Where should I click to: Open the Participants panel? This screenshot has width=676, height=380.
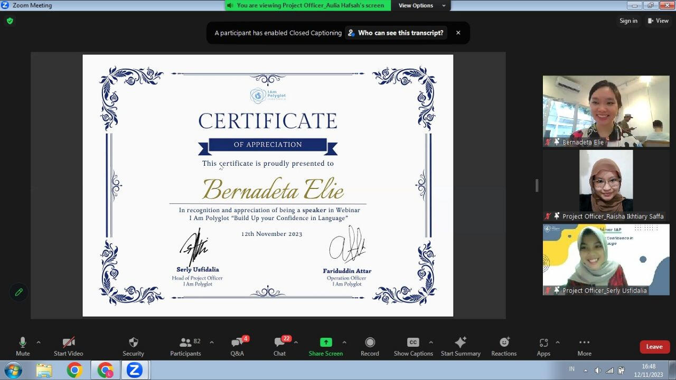click(185, 346)
